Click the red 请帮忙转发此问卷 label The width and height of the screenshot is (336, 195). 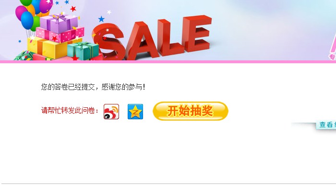coord(70,110)
